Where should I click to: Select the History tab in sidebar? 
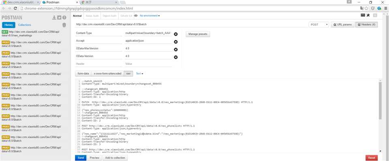tap(9, 25)
